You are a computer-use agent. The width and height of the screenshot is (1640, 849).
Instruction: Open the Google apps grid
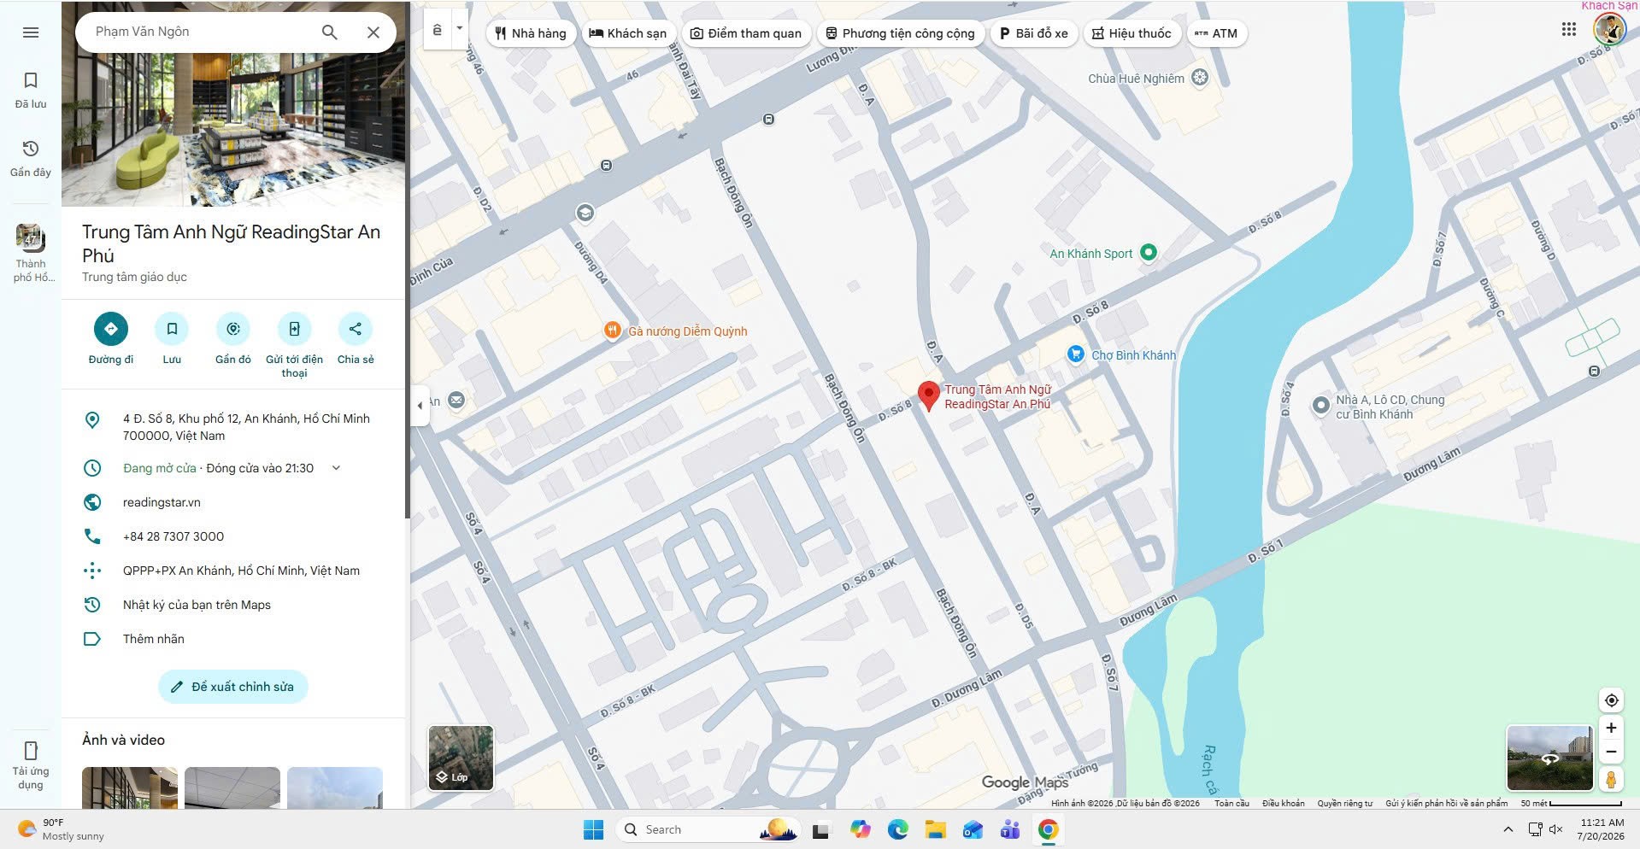click(x=1569, y=29)
